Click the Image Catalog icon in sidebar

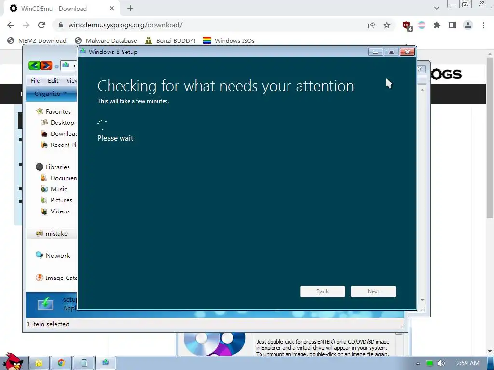[x=40, y=277]
